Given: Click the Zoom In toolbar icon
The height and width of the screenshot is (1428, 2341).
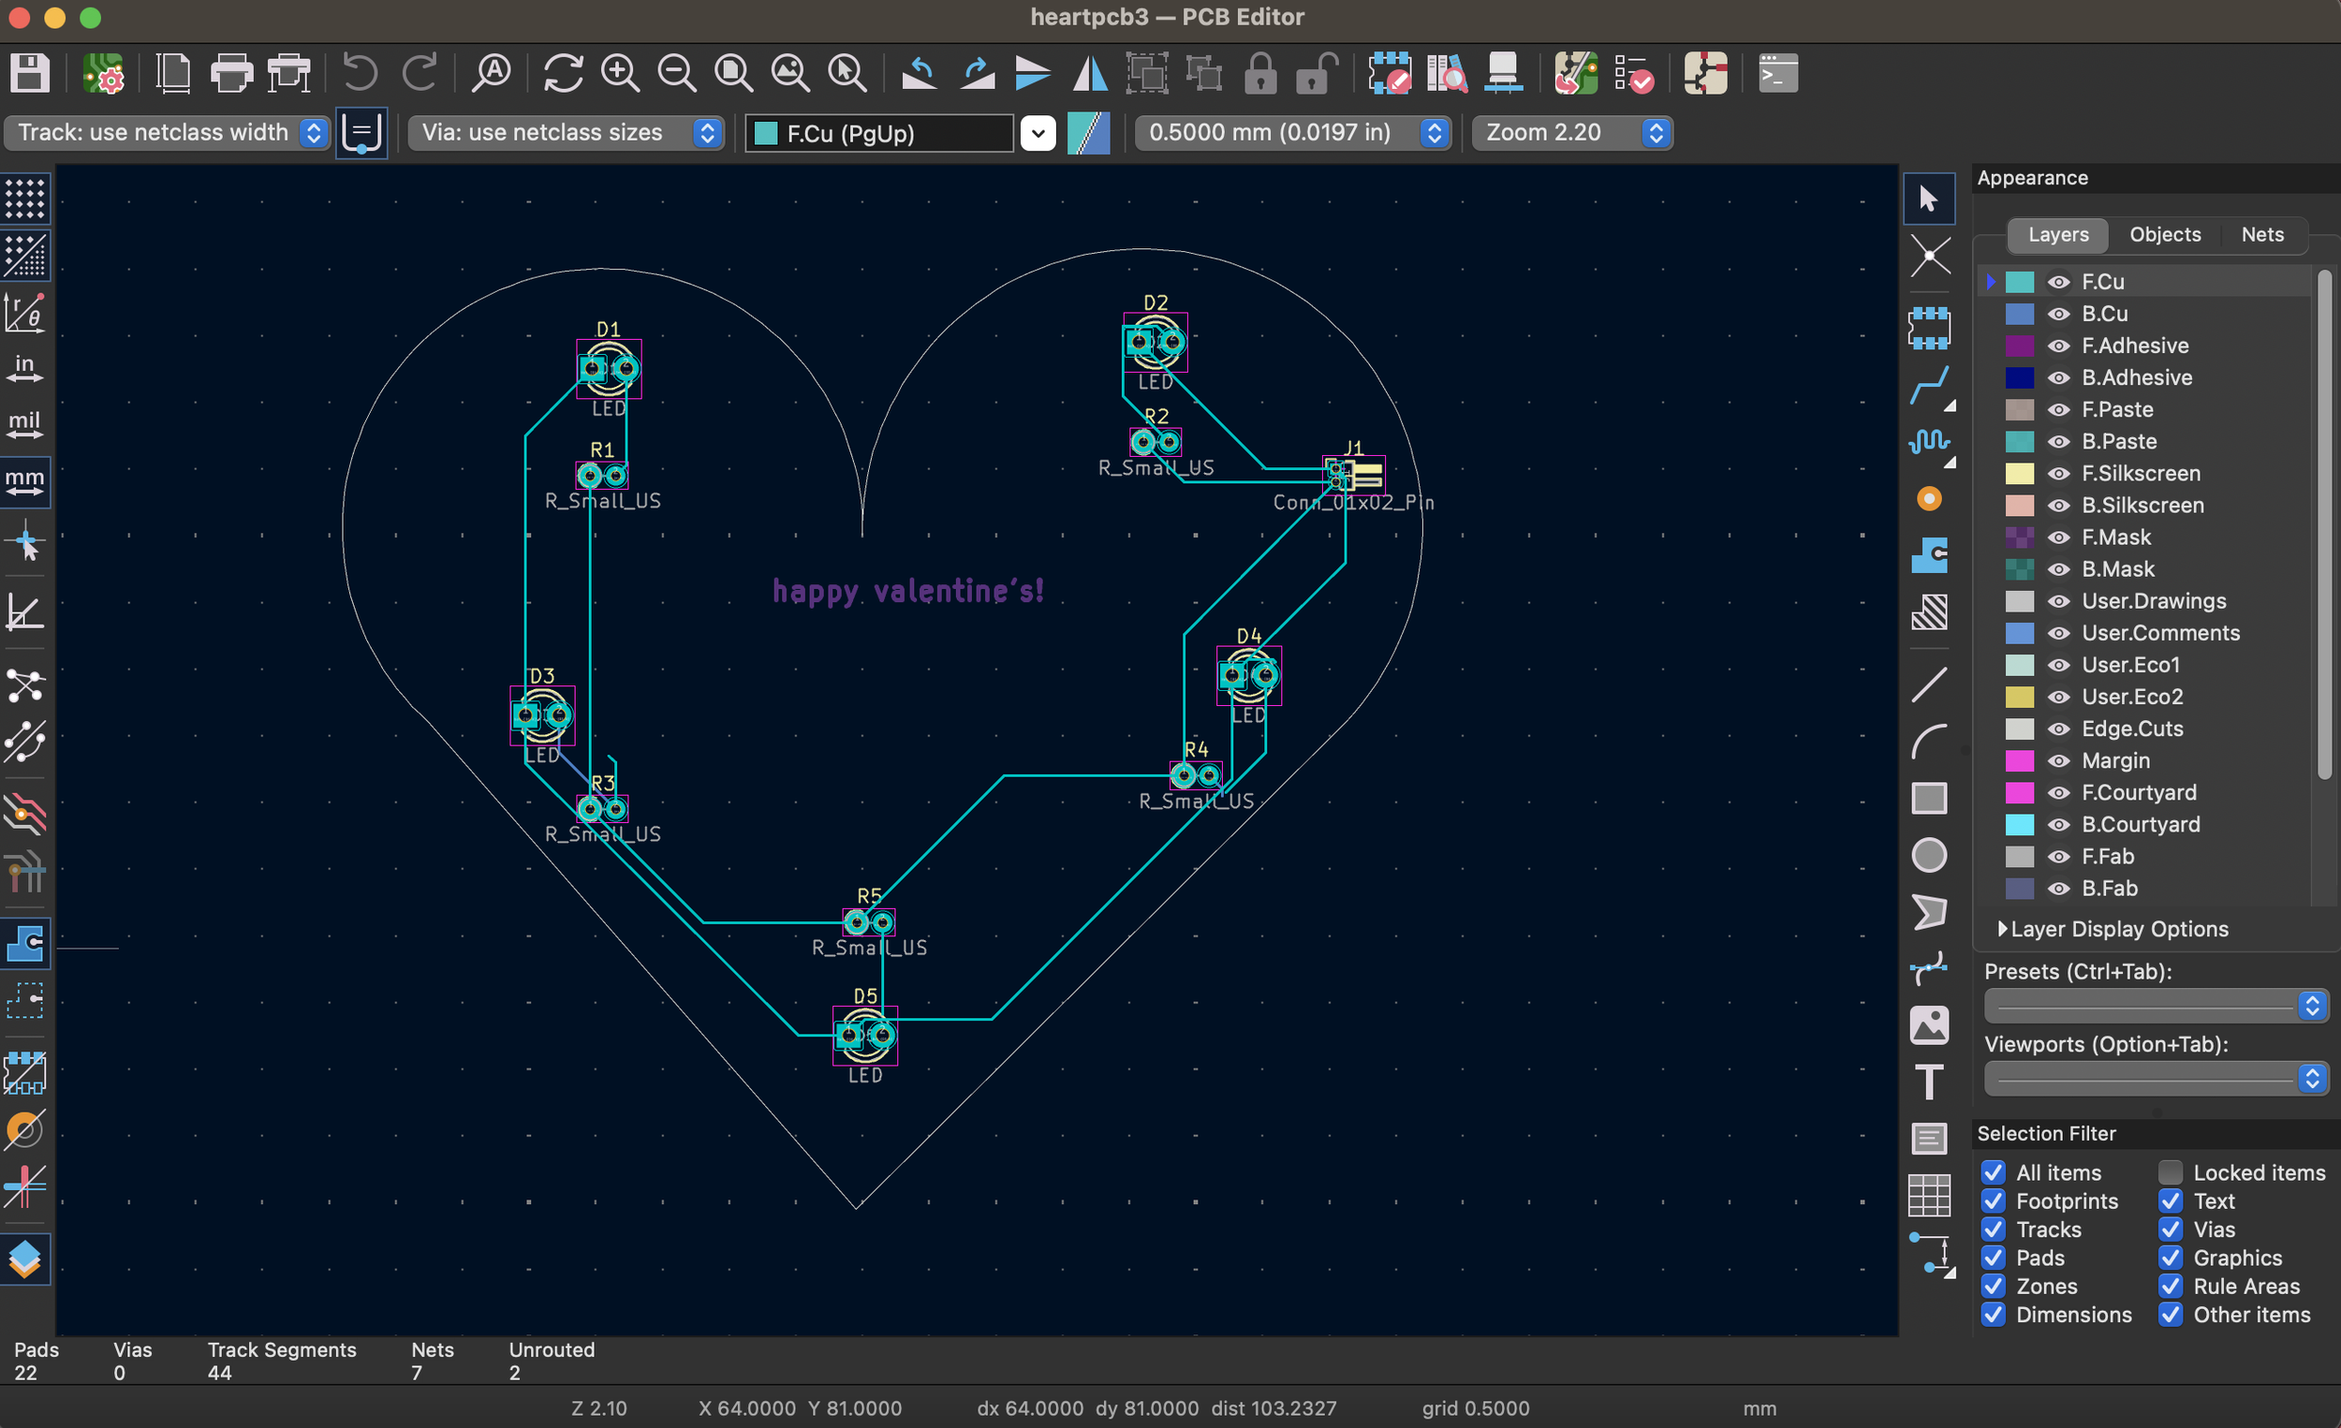Looking at the screenshot, I should coord(621,73).
